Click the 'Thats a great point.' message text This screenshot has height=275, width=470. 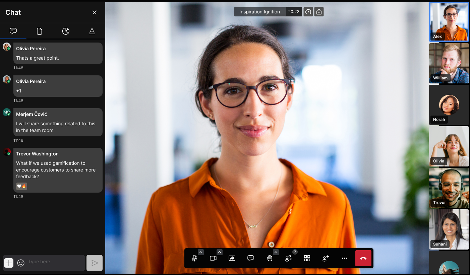pos(38,58)
